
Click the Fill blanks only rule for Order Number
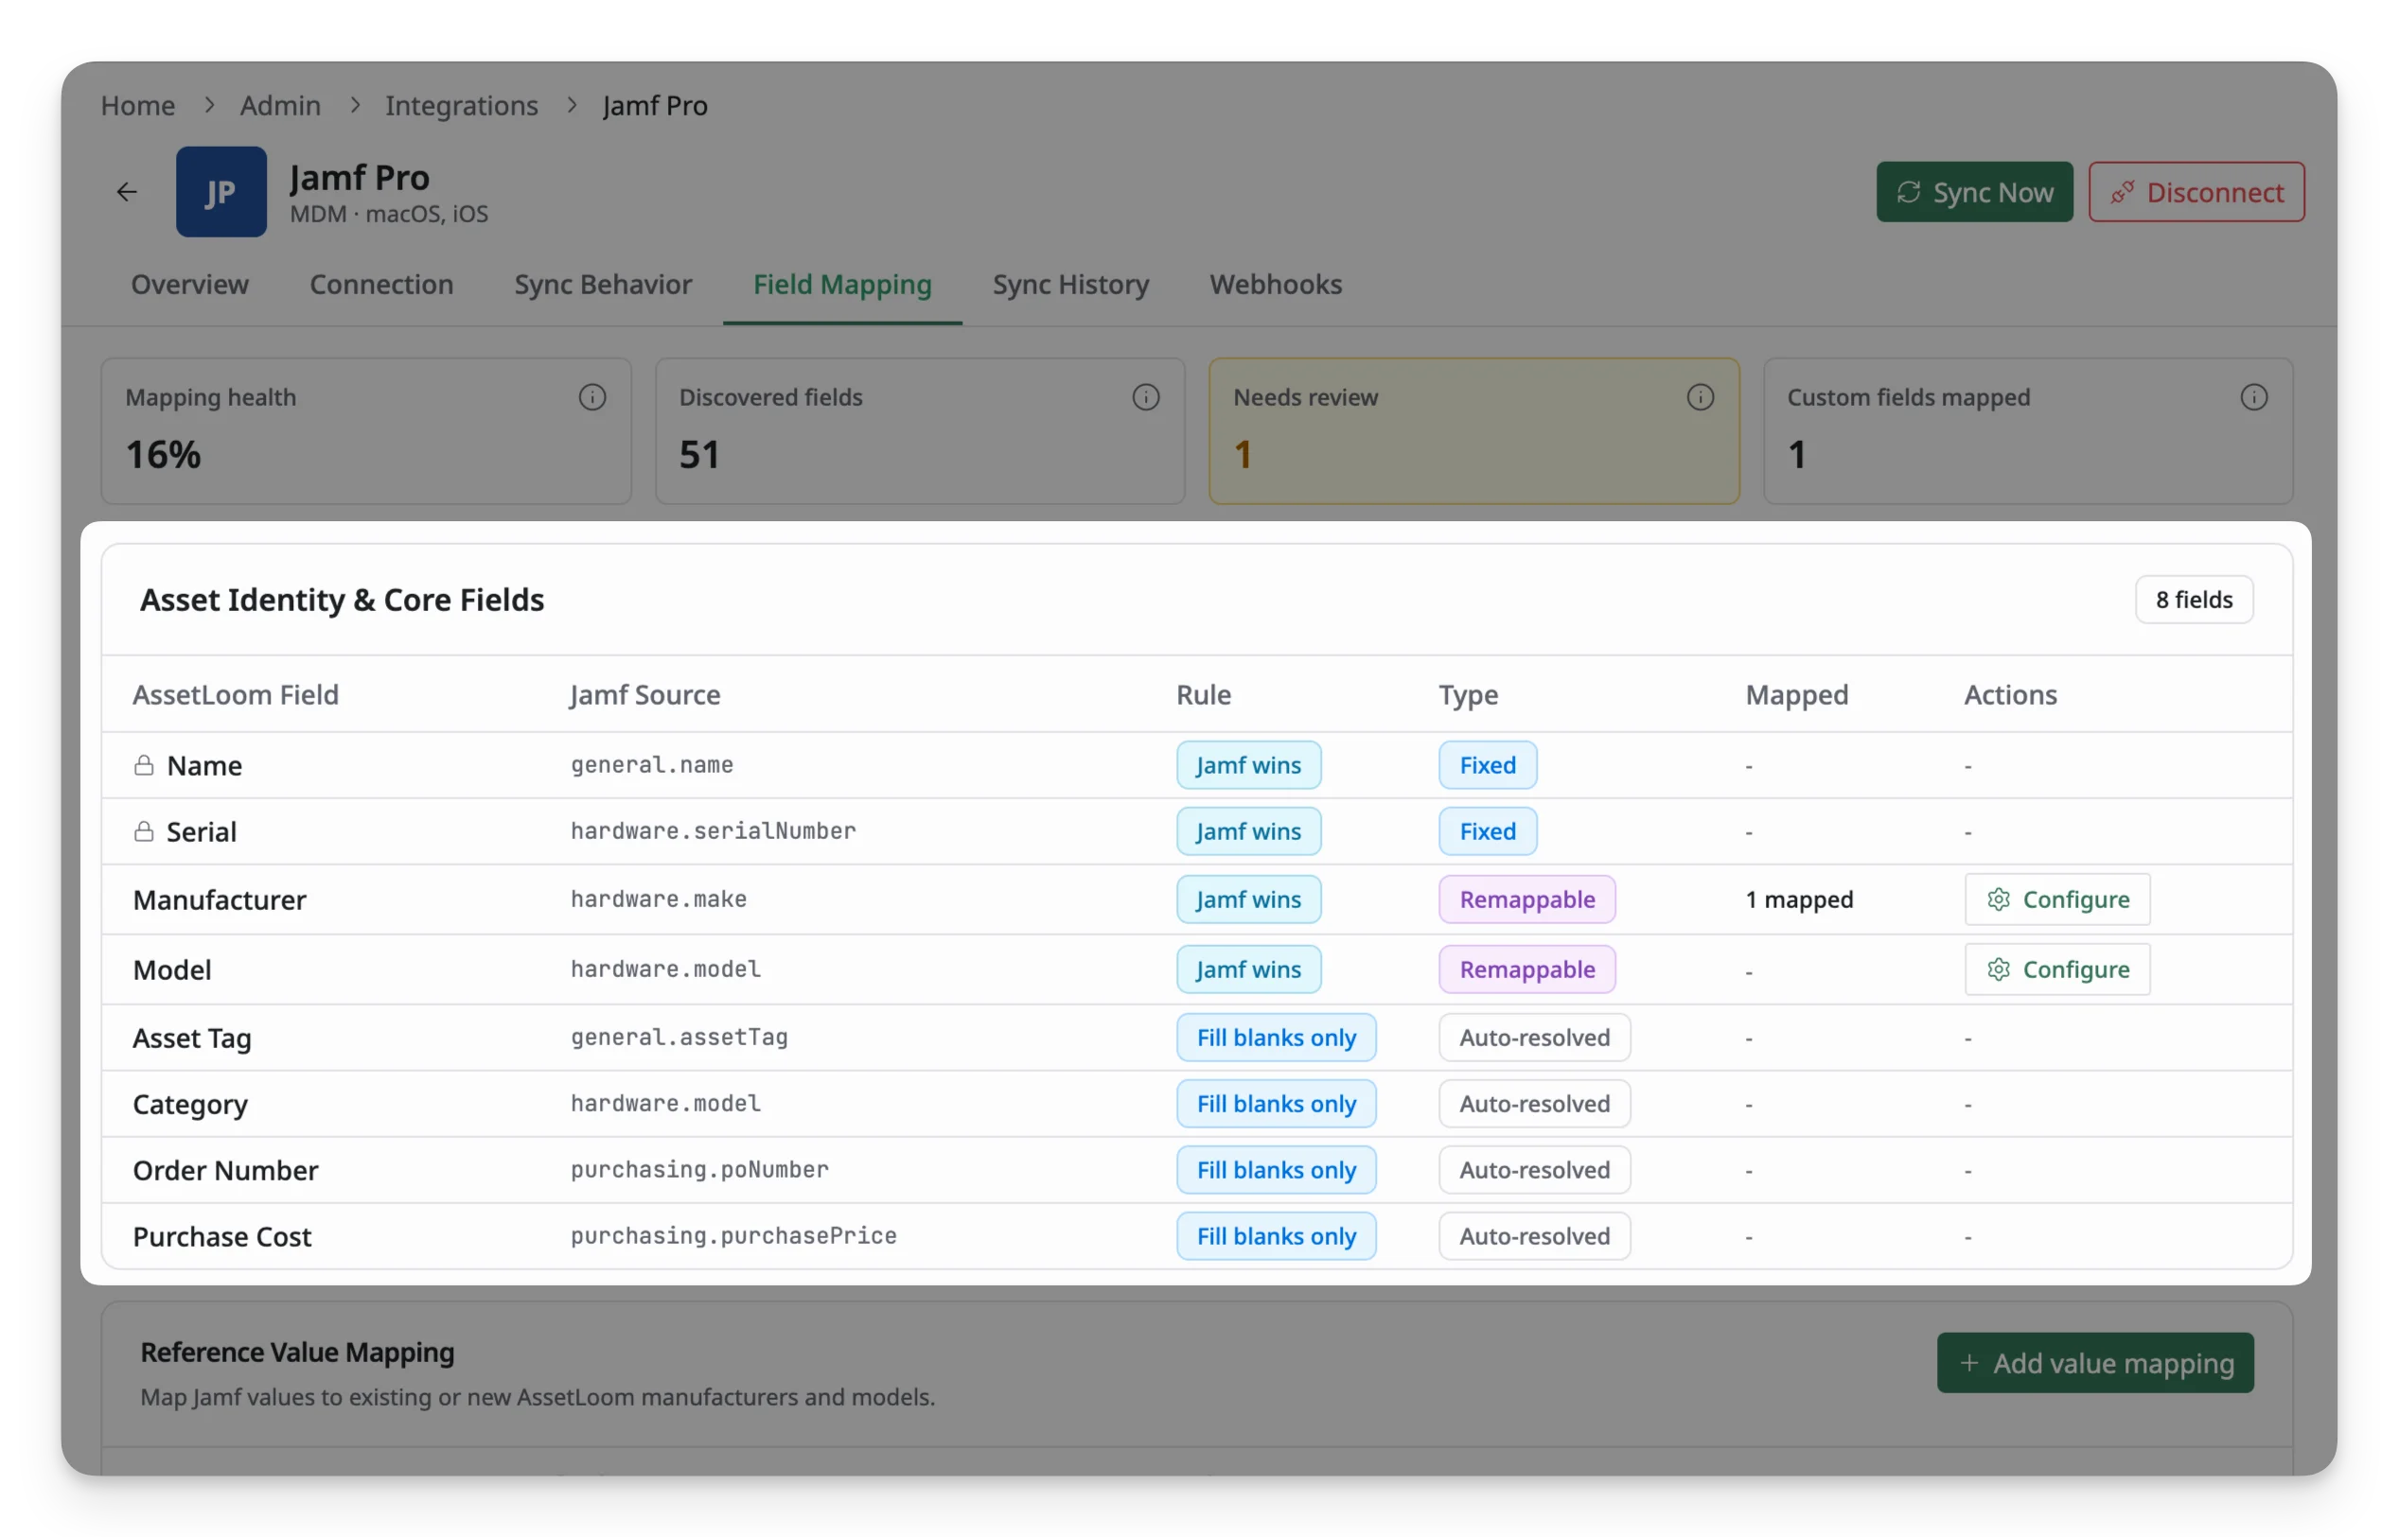coord(1276,1169)
